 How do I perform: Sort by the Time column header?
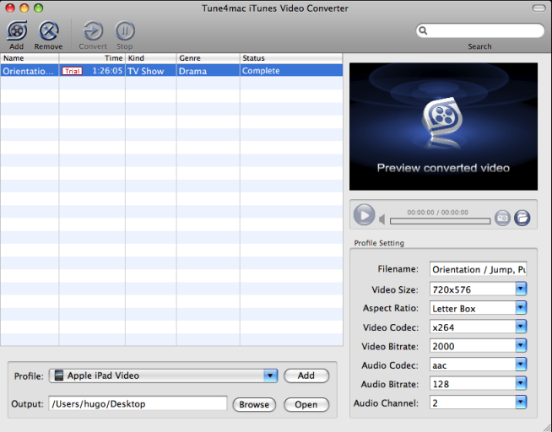(92, 58)
